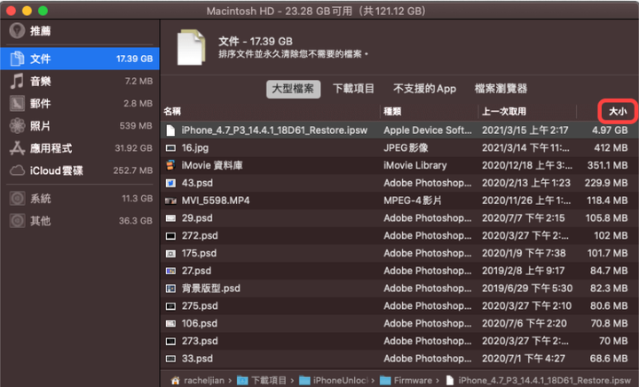Select 應用程式 category label in sidebar

(51, 148)
